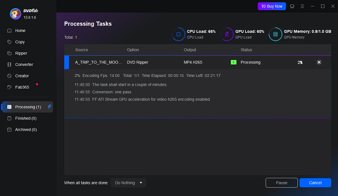Click the DVD Ripper option cell

138,62
